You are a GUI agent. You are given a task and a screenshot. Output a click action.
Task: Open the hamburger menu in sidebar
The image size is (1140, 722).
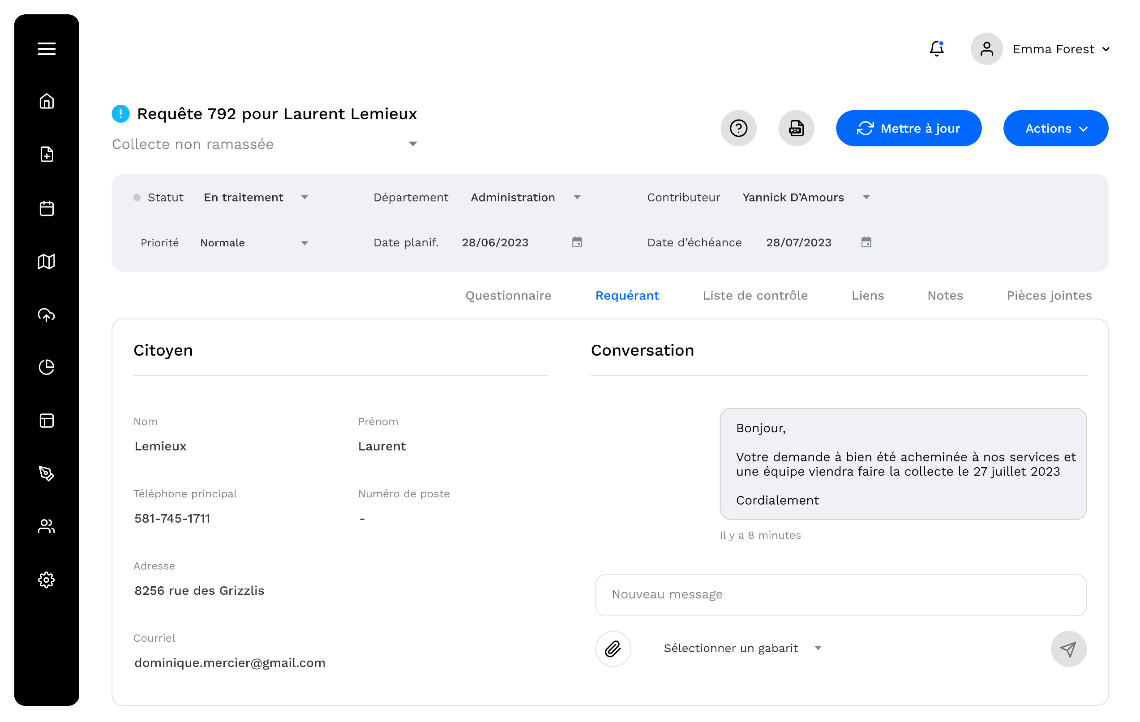point(47,49)
